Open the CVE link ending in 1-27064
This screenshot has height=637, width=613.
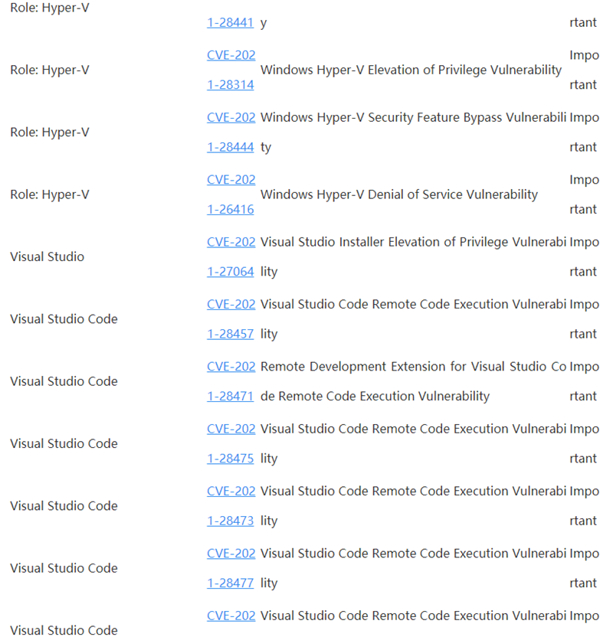click(230, 272)
